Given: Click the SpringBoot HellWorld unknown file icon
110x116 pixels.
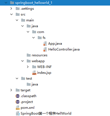Looking at the screenshot, I should click(x=18, y=114).
